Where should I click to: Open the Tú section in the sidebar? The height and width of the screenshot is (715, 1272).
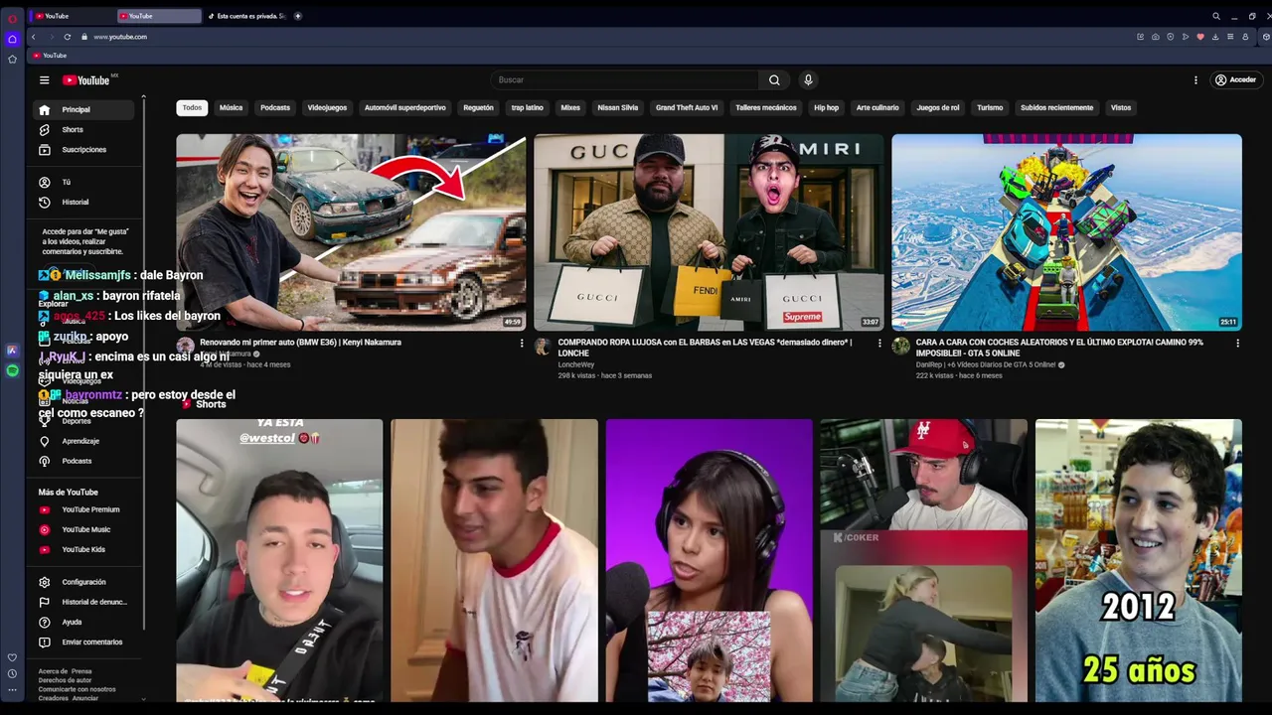(84, 183)
